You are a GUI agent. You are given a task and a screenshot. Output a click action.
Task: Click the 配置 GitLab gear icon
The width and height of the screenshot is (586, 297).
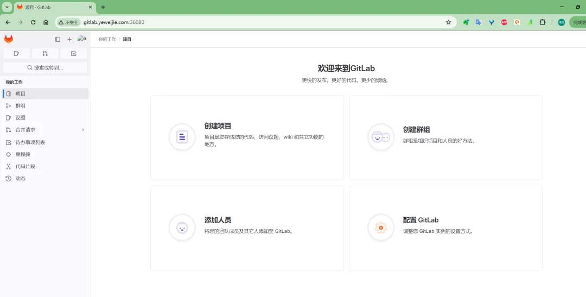pos(381,228)
